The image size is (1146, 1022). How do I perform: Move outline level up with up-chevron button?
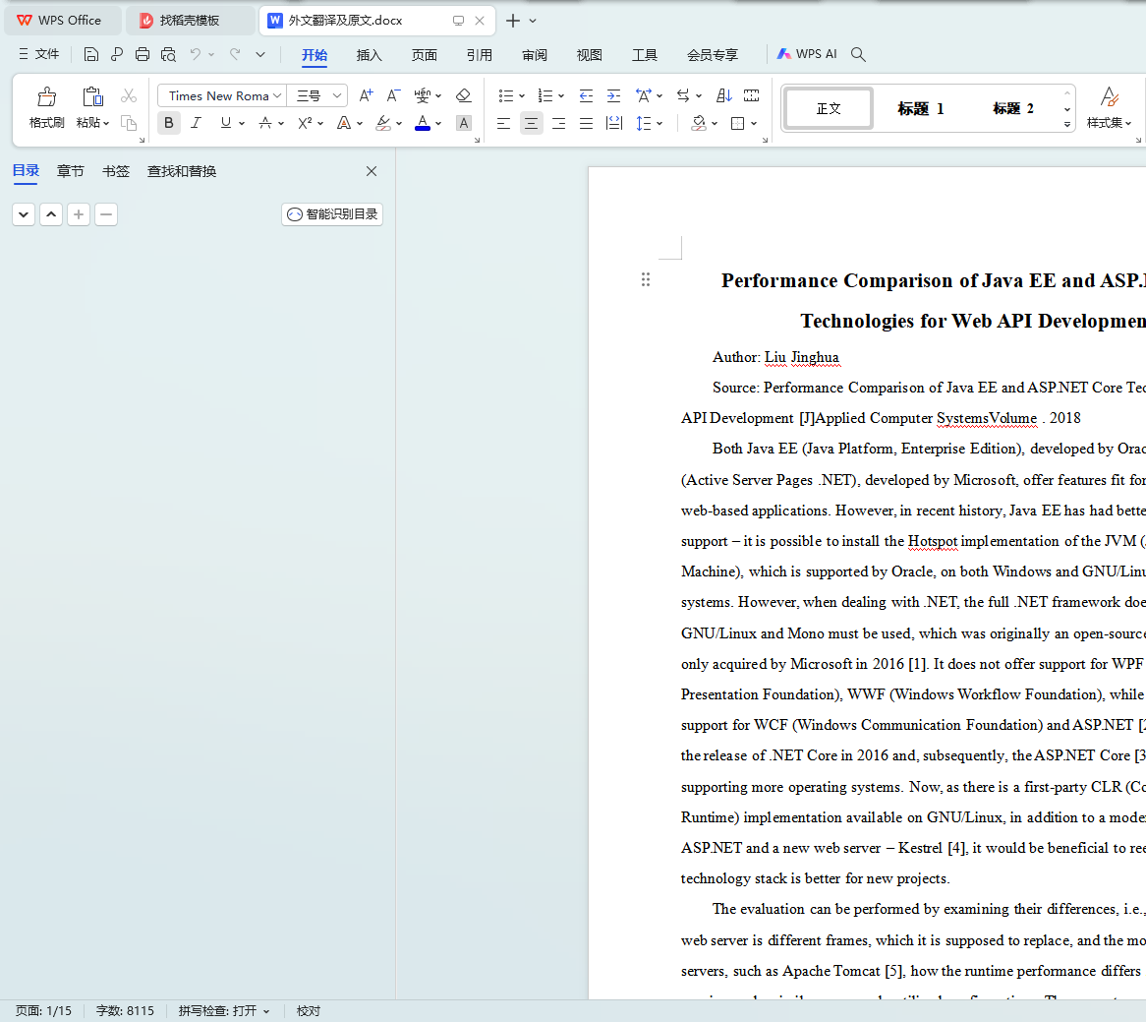pyautogui.click(x=51, y=214)
